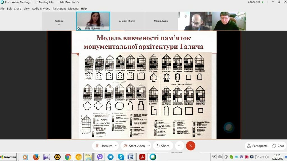
Task: Open the Chat panel
Action: [x=278, y=146]
